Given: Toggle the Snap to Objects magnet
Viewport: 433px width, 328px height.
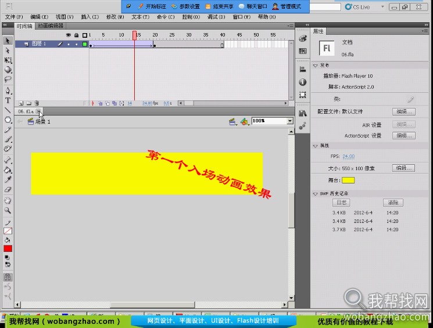Looking at the screenshot, I should click(8, 277).
